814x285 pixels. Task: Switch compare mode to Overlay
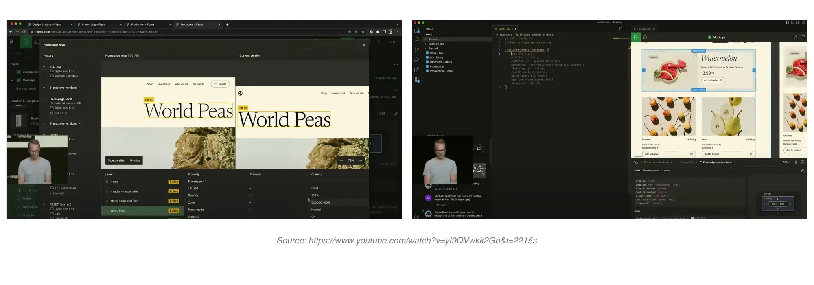tap(135, 160)
